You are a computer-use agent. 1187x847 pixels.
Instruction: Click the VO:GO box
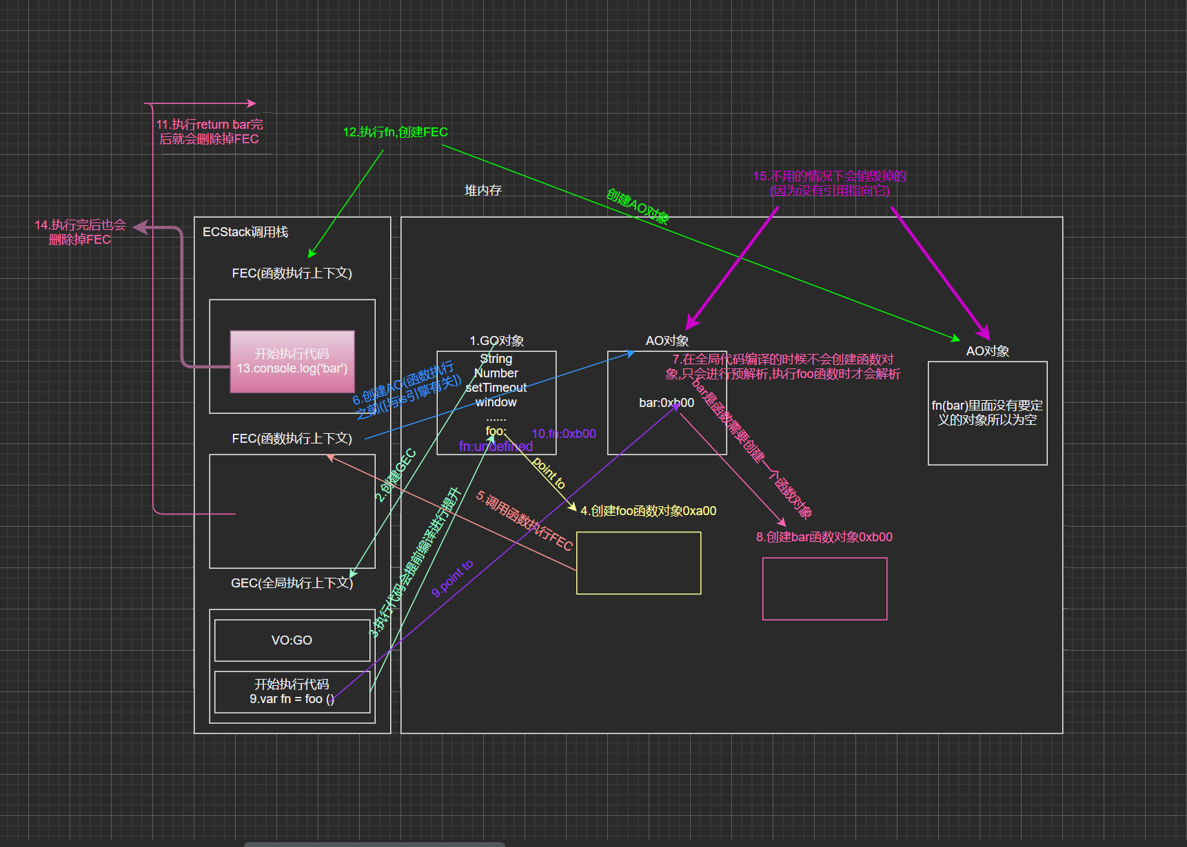point(292,640)
